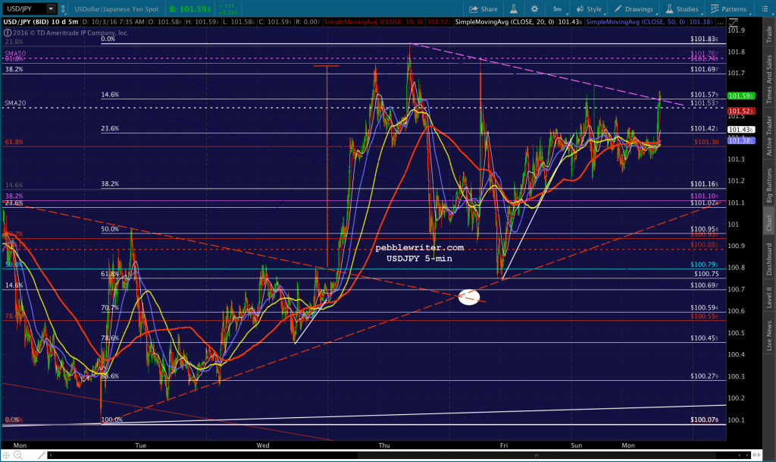Click the green 101.59 price bubble on axis
776x462 pixels.
[741, 96]
